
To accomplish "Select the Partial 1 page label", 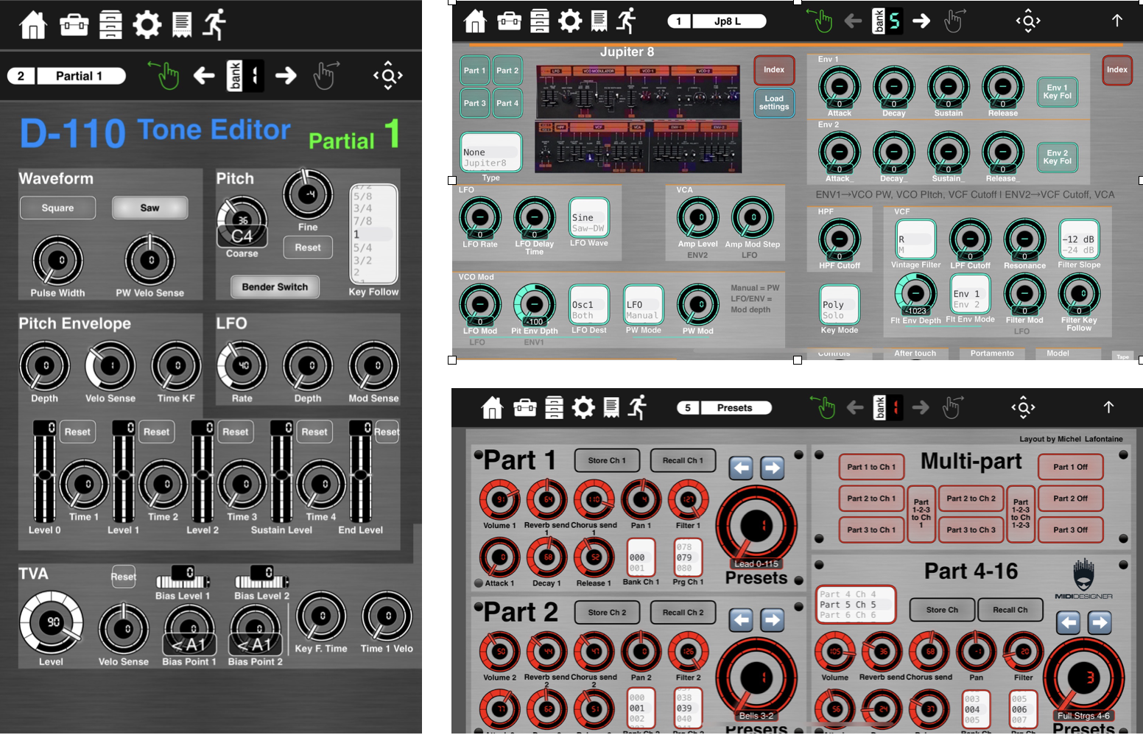I will (x=81, y=75).
